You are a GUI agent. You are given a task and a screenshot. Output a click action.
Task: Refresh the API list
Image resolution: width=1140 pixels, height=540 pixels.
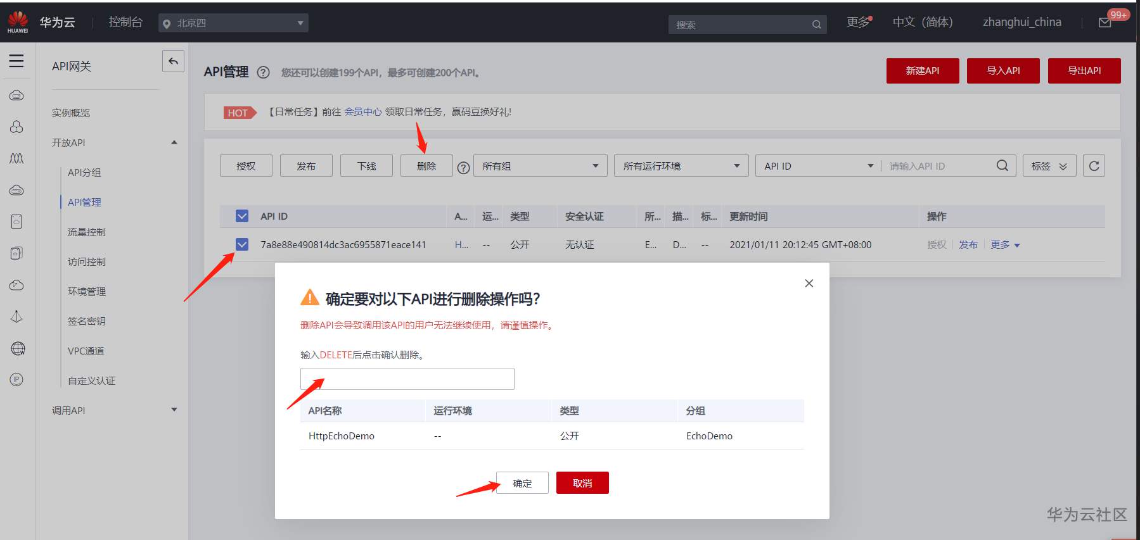coord(1094,166)
